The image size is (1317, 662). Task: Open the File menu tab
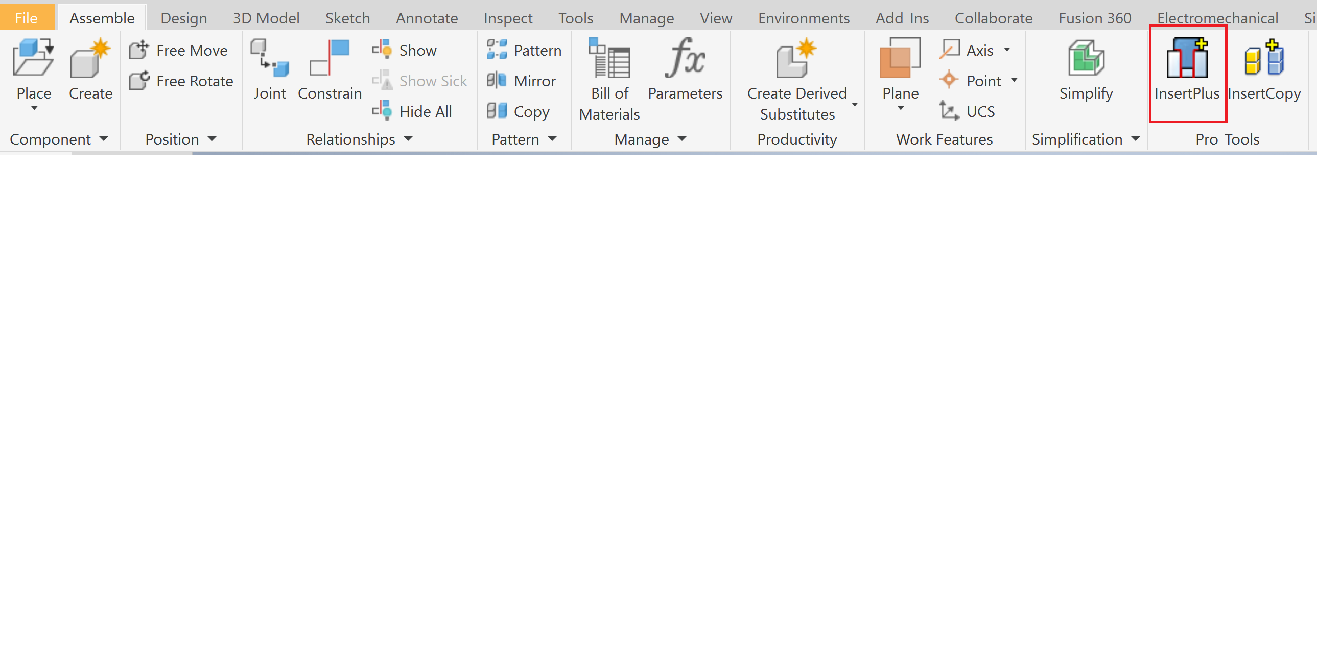click(x=26, y=18)
